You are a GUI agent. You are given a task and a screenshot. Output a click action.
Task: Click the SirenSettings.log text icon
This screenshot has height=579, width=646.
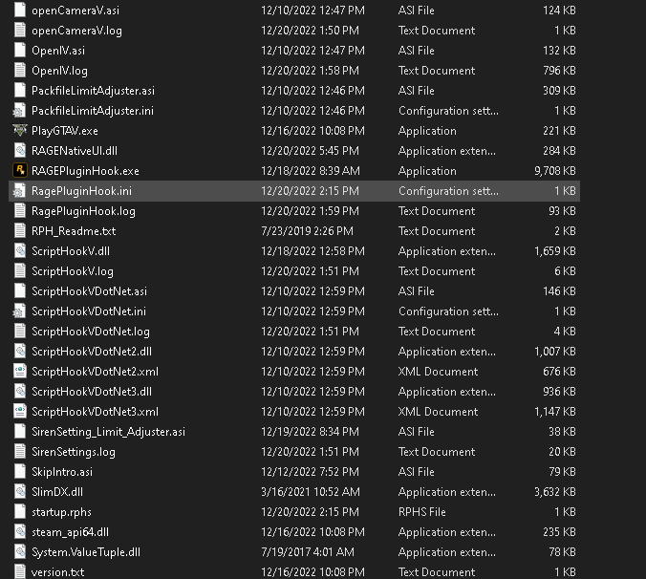20,451
